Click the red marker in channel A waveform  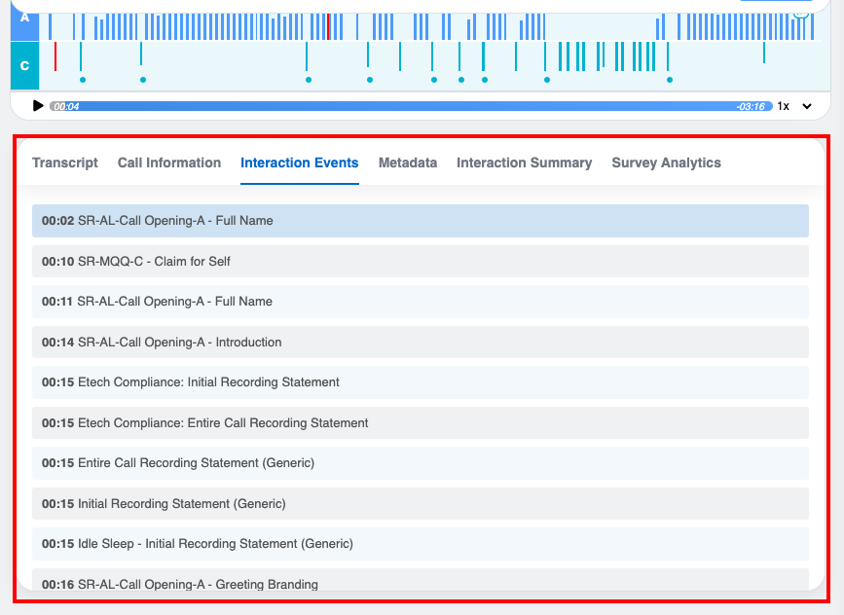pos(328,25)
